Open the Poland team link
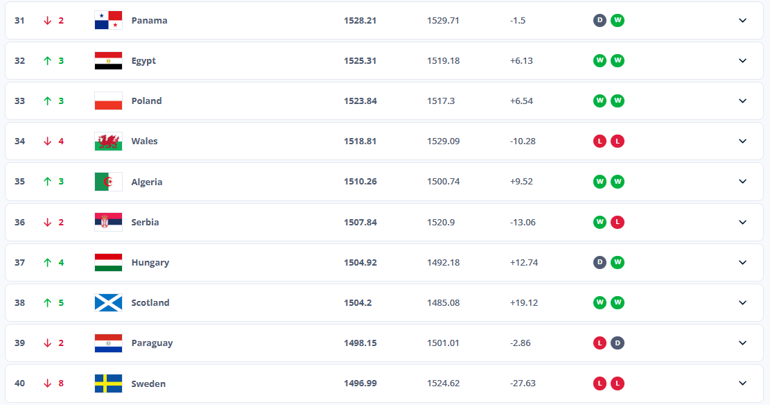Image resolution: width=770 pixels, height=405 pixels. 146,101
